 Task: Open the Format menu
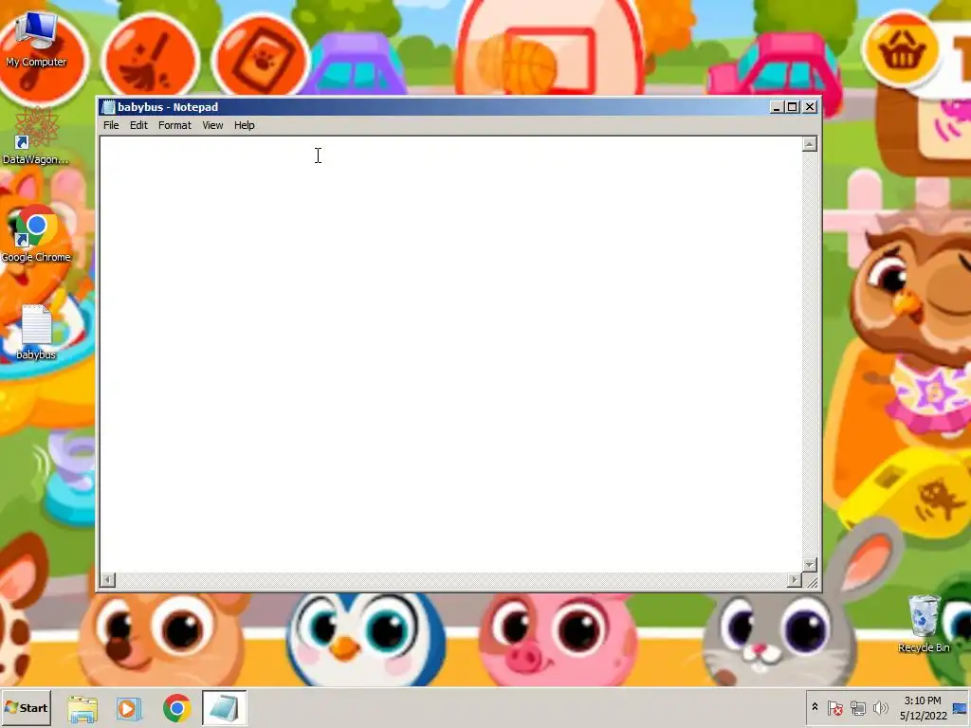174,125
